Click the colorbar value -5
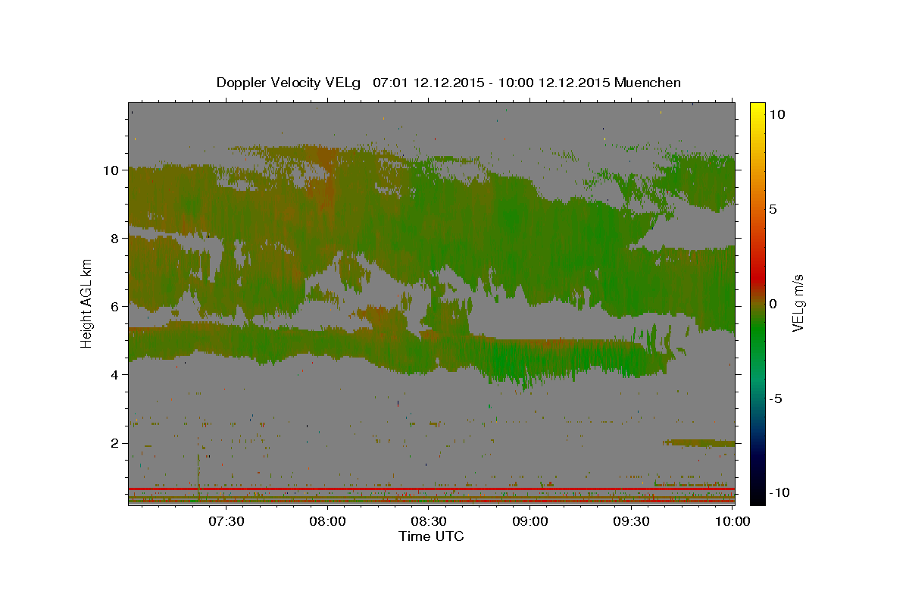 coord(776,398)
